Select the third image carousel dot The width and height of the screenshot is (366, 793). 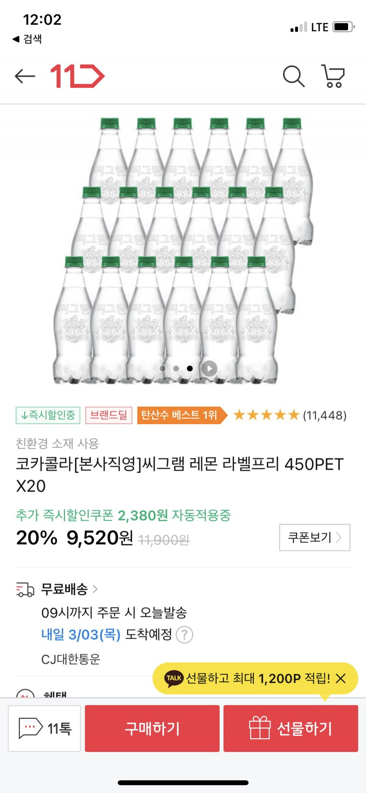pos(190,368)
